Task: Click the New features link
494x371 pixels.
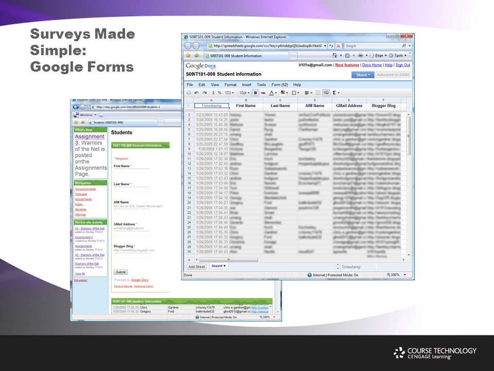Action: coord(347,65)
